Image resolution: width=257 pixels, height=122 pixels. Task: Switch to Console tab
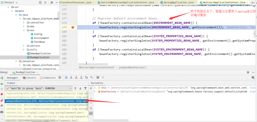tap(29, 78)
